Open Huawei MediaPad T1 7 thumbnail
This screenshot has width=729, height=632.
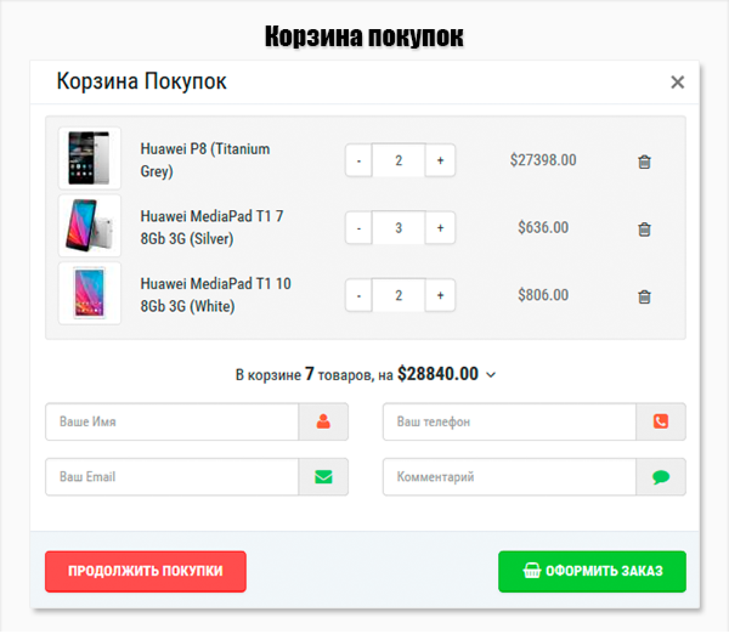[89, 226]
